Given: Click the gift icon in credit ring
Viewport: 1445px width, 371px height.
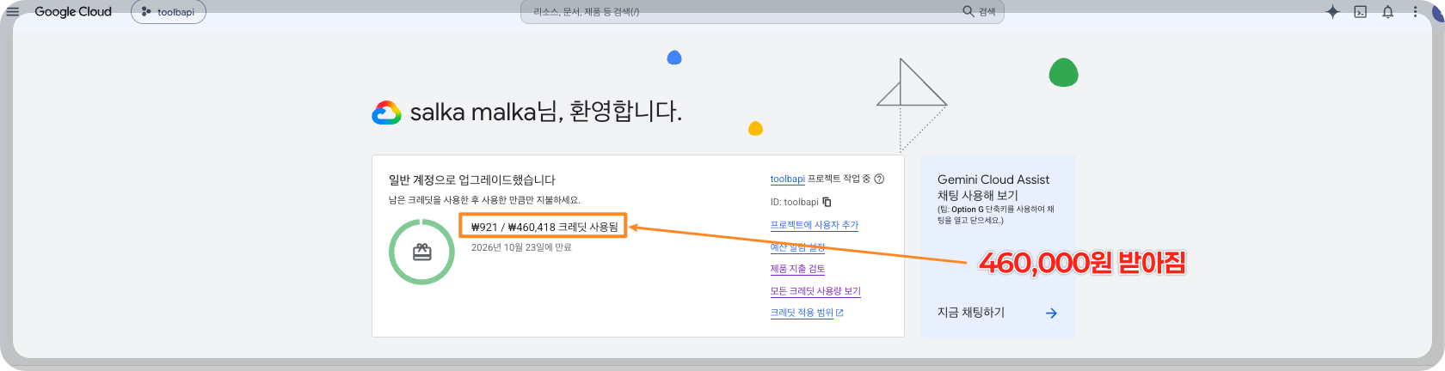Looking at the screenshot, I should point(421,252).
